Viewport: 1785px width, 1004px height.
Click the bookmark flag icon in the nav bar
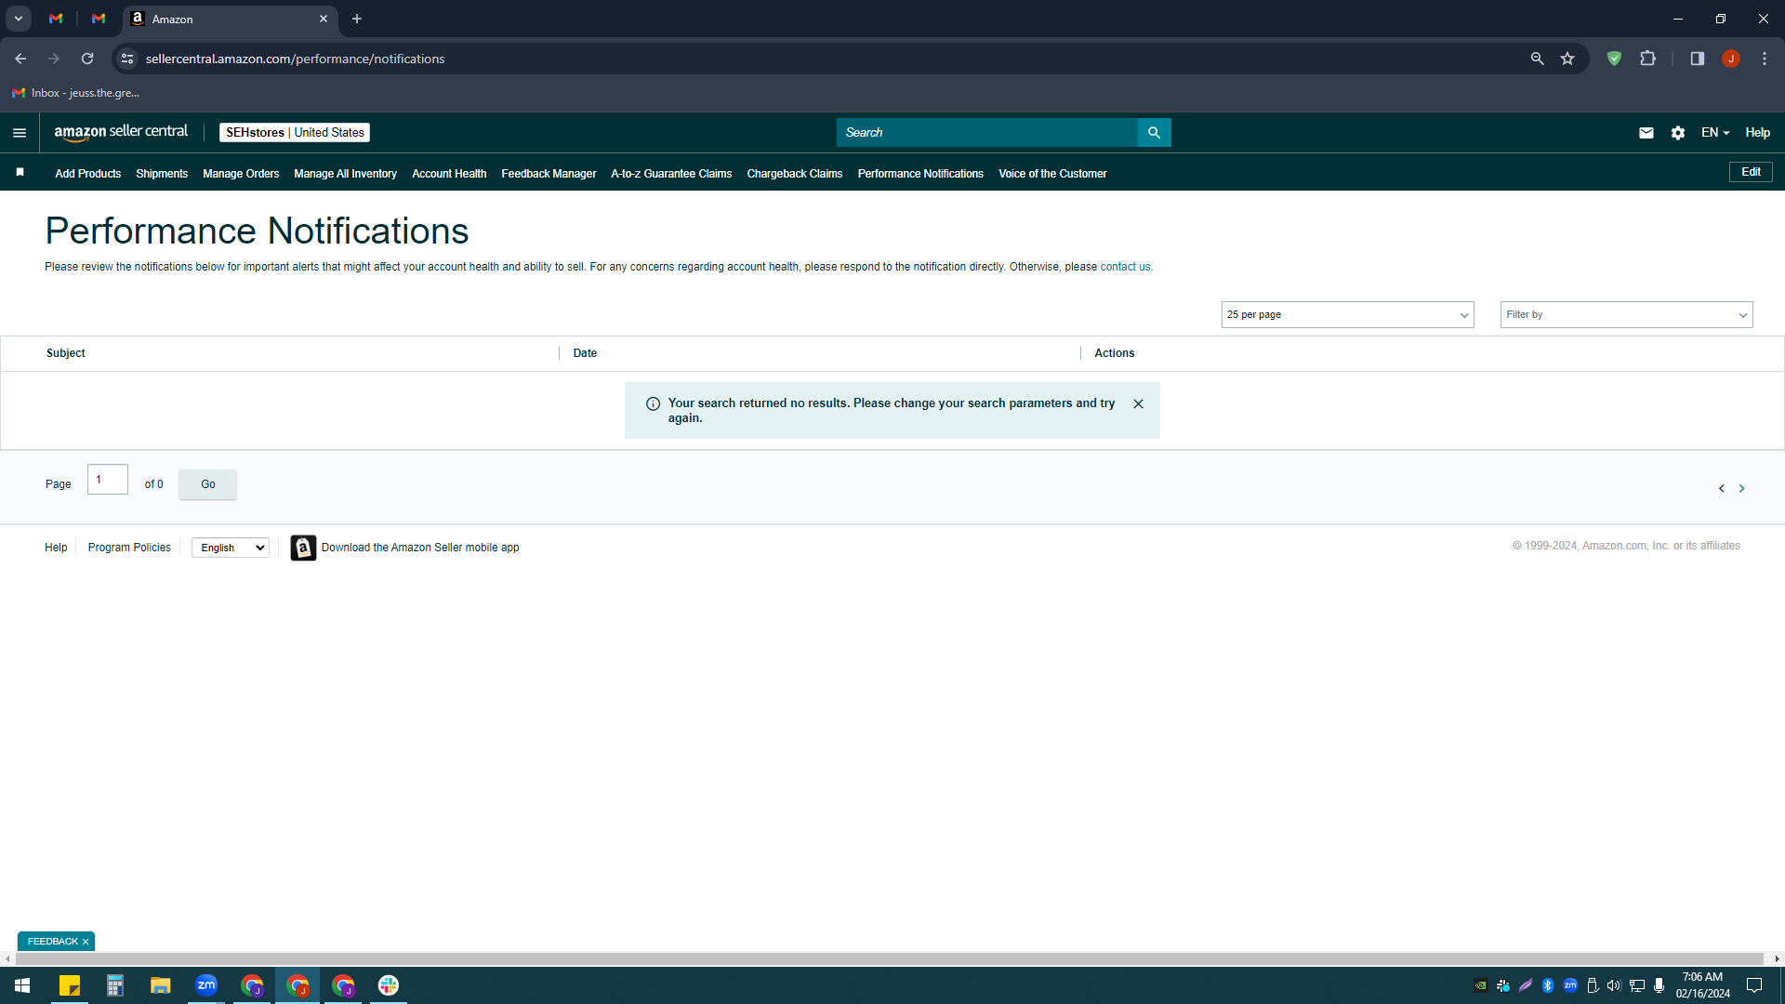pyautogui.click(x=20, y=172)
